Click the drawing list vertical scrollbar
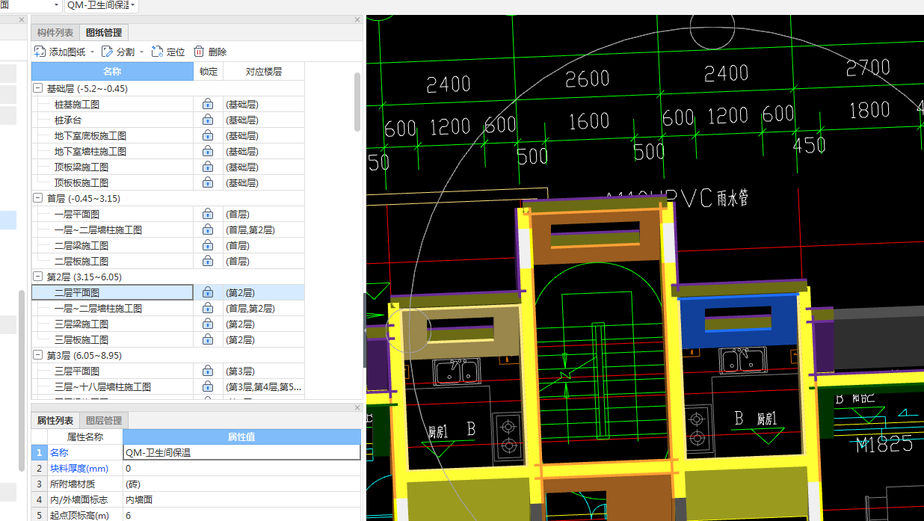Screen dimensions: 924x521 tap(357, 102)
